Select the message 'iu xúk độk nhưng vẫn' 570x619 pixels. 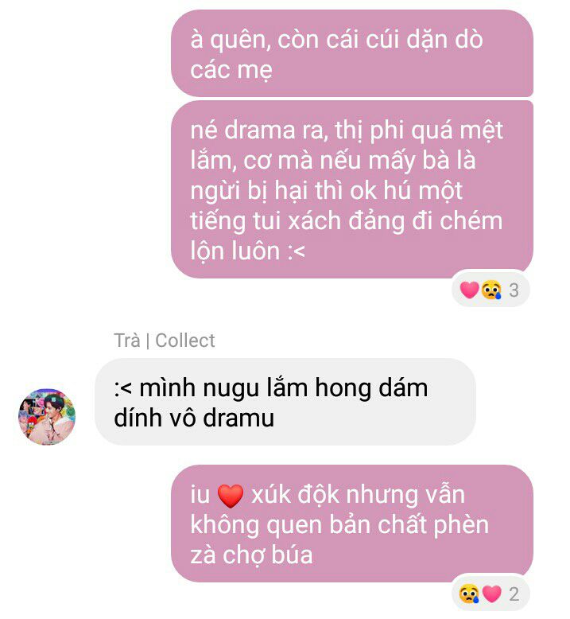352,523
